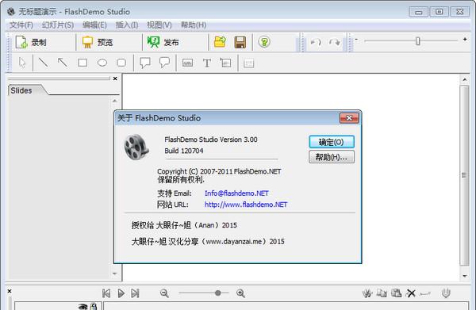Close the Slides panel
Screen dimensions: 476x310
point(115,78)
